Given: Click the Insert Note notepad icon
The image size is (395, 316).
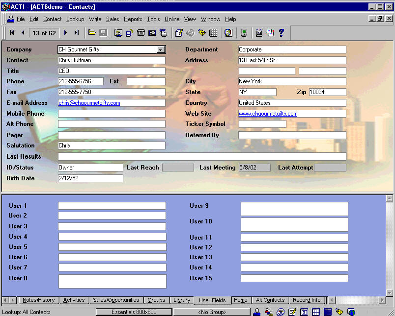Looking at the screenshot, I should pos(130,33).
